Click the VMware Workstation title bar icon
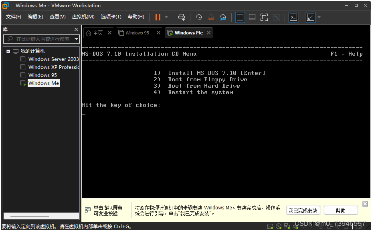Viewport: 372px width, 231px height. (x=5, y=6)
